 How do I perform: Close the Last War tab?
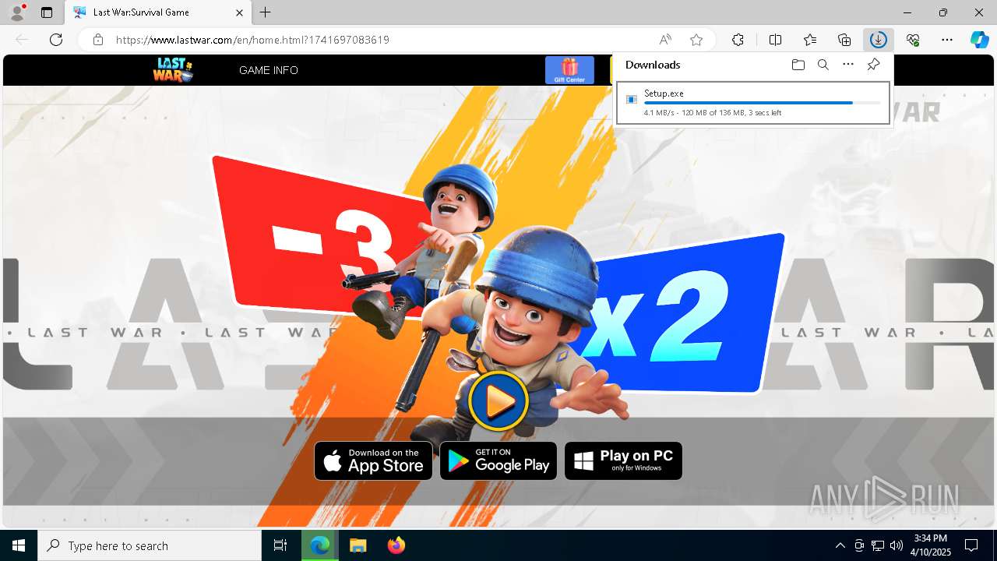(240, 12)
